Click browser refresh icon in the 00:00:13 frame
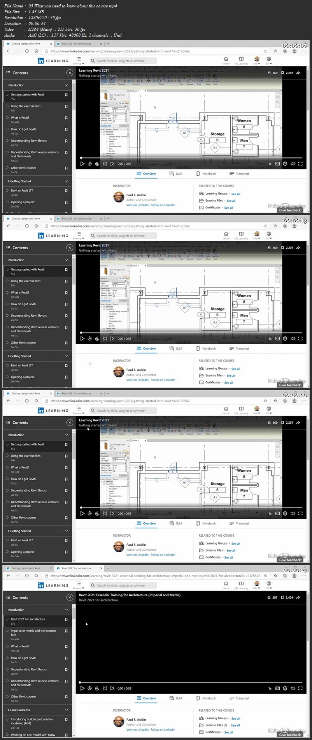 pos(27,226)
